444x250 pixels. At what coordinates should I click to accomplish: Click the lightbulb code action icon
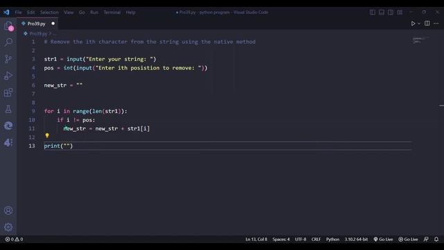click(x=47, y=136)
